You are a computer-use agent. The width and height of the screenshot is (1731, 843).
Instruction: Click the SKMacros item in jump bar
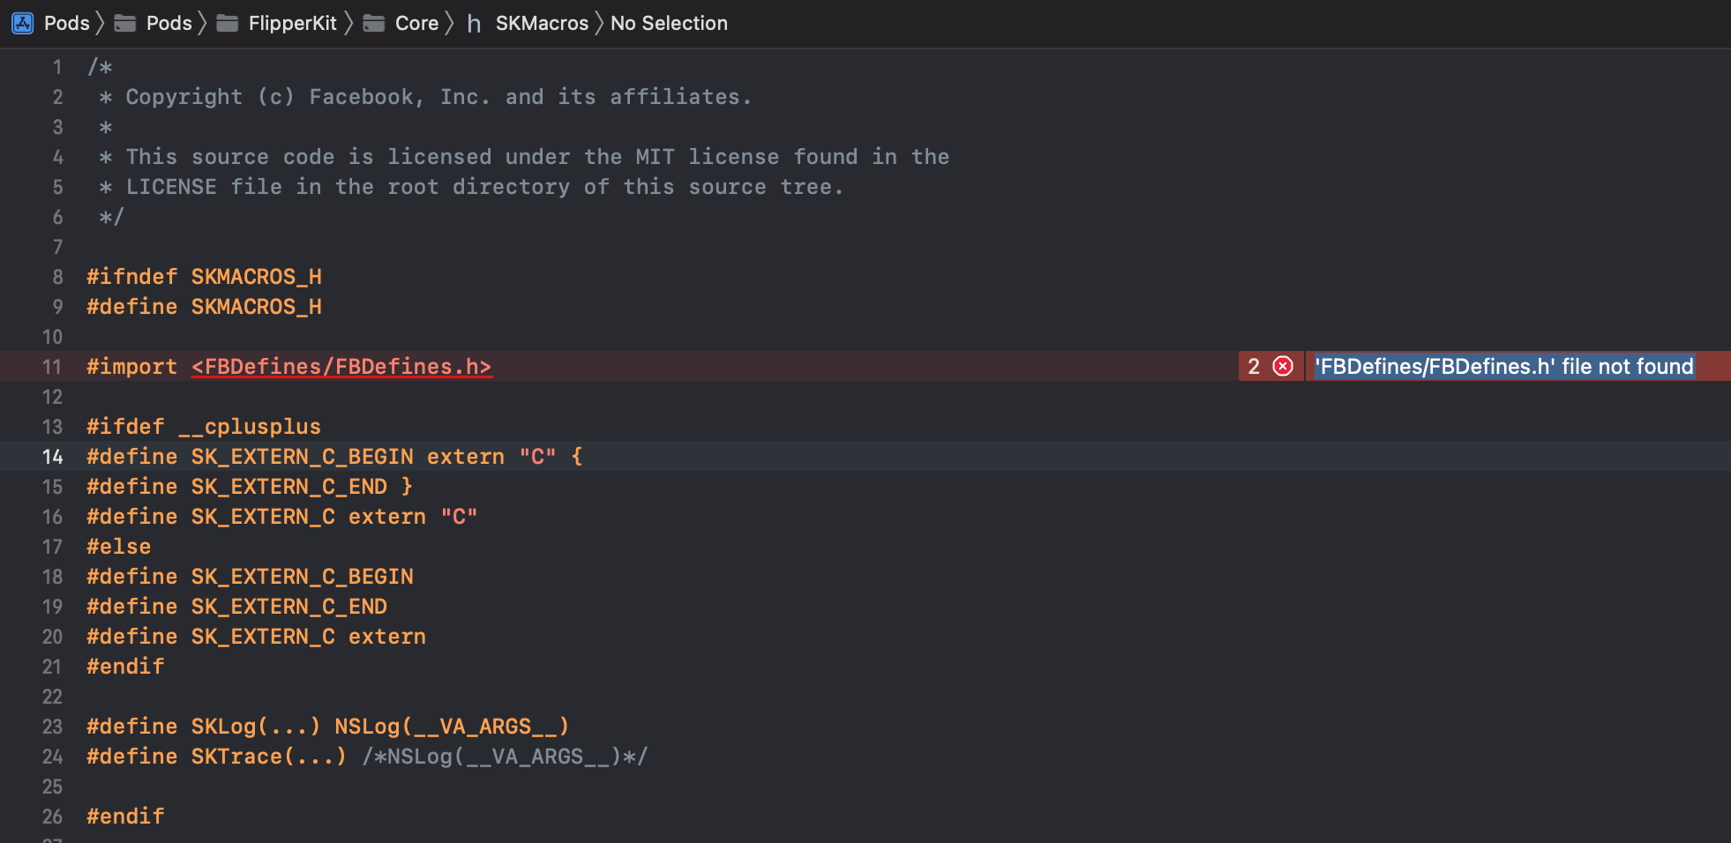click(x=541, y=23)
